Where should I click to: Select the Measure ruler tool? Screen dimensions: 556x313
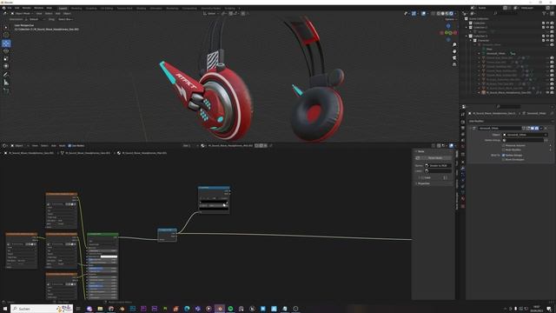[6, 83]
